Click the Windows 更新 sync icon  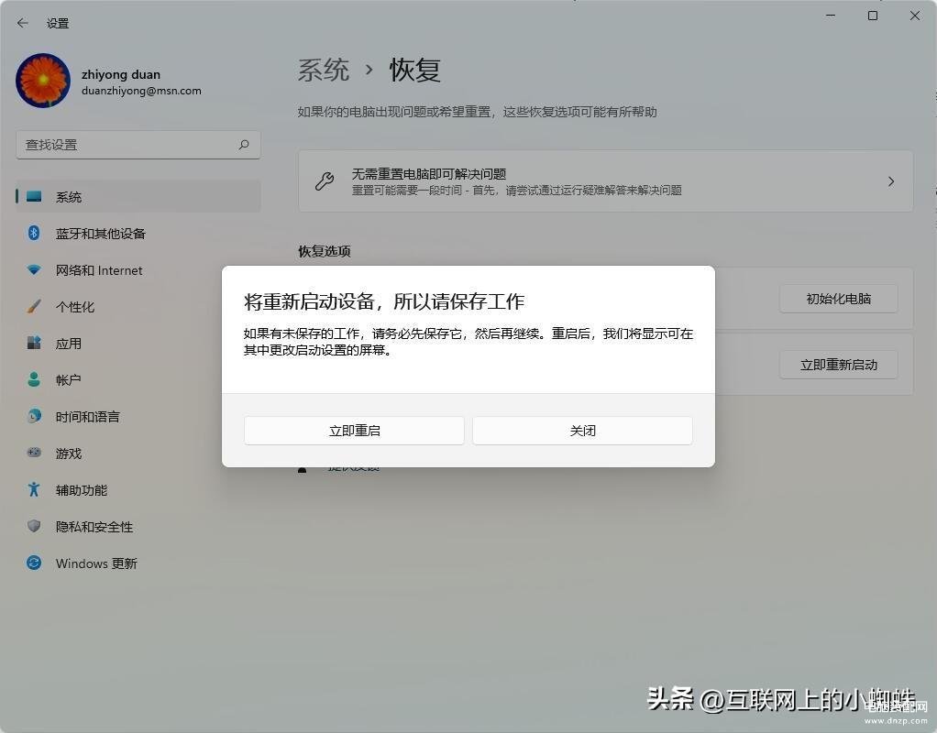(34, 563)
